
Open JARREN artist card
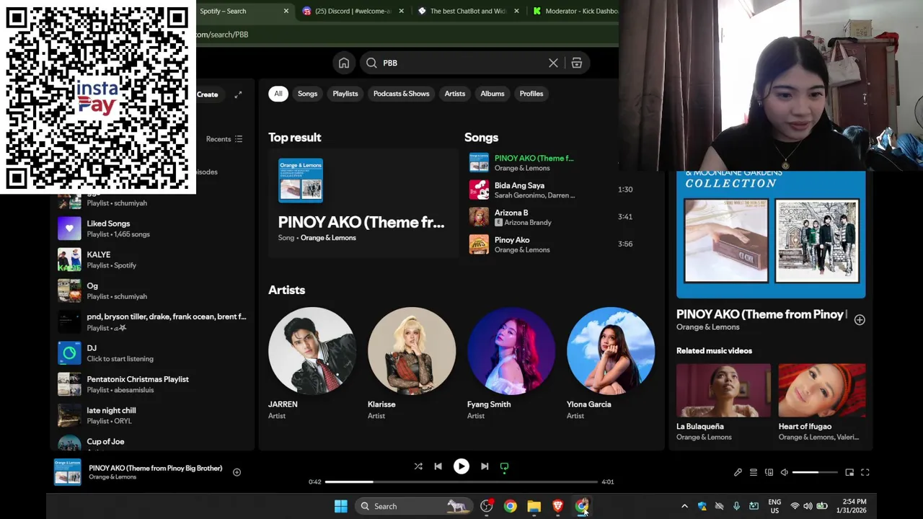[312, 365]
